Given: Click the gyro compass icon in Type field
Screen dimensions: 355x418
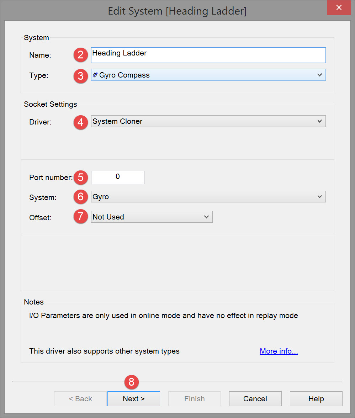Looking at the screenshot, I should (95, 75).
